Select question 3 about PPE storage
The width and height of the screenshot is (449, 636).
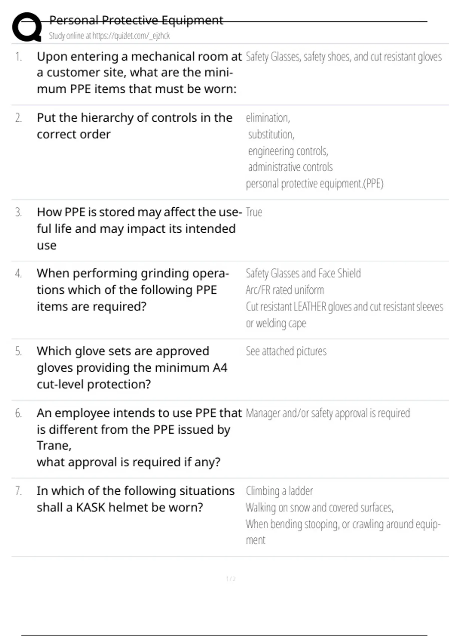139,228
